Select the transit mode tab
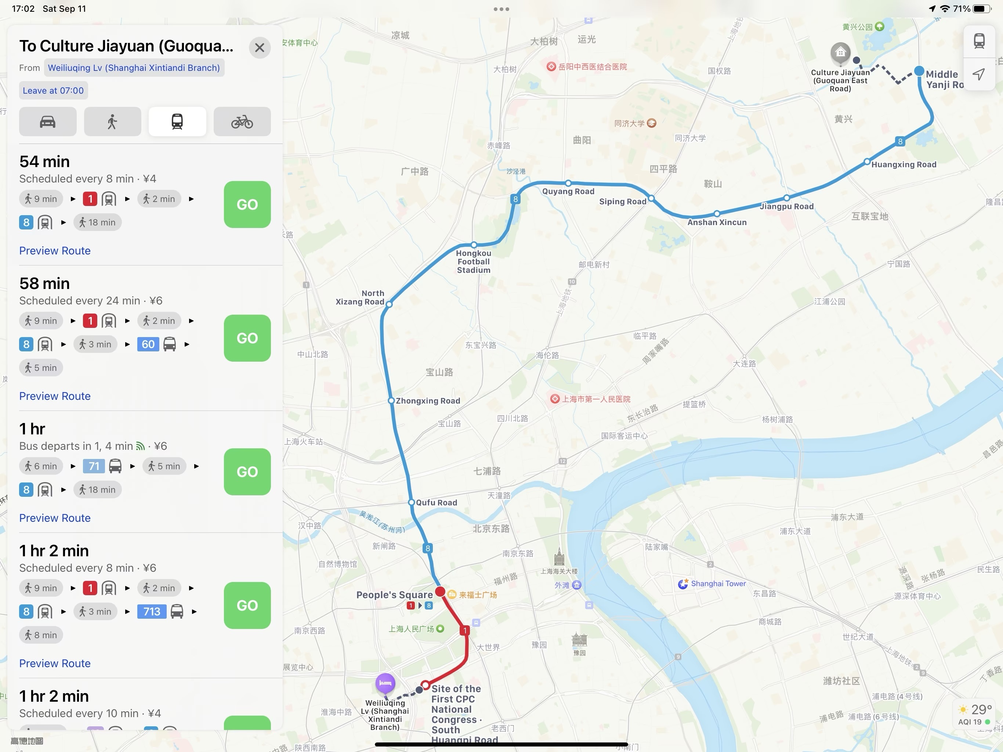The width and height of the screenshot is (1003, 752). [x=177, y=122]
